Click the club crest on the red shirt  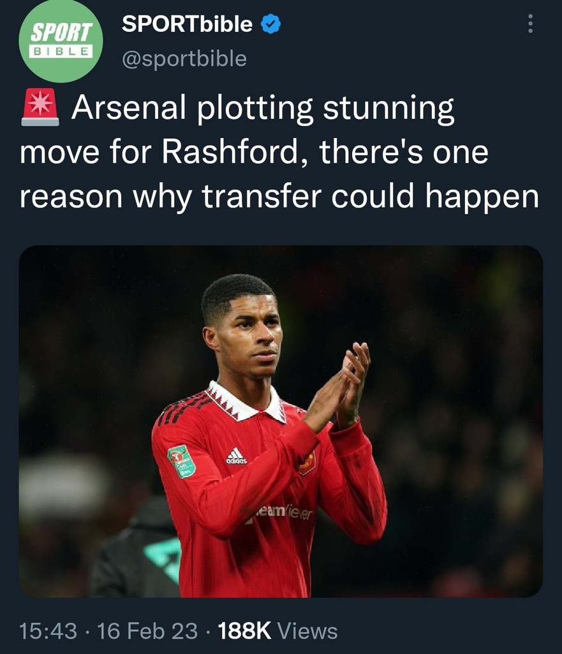click(x=307, y=462)
